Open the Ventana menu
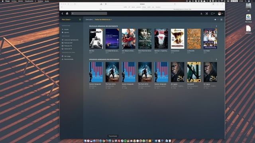The width and height of the screenshot is (255, 143). (x=40, y=1)
